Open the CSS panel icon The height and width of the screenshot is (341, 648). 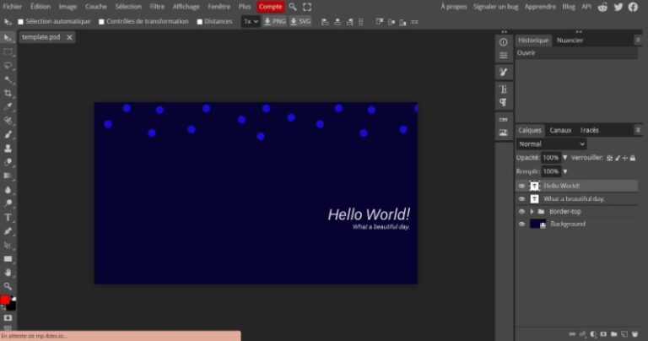click(503, 120)
